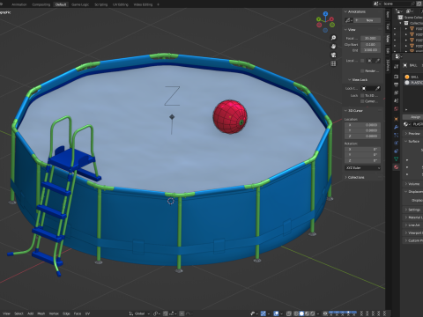The image size is (423, 317).
Task: Open the Scripting workspace tab
Action: tap(100, 4)
